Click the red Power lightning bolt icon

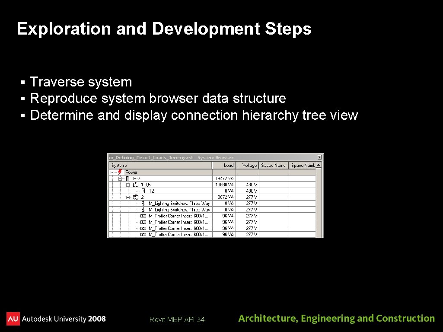pyautogui.click(x=120, y=172)
